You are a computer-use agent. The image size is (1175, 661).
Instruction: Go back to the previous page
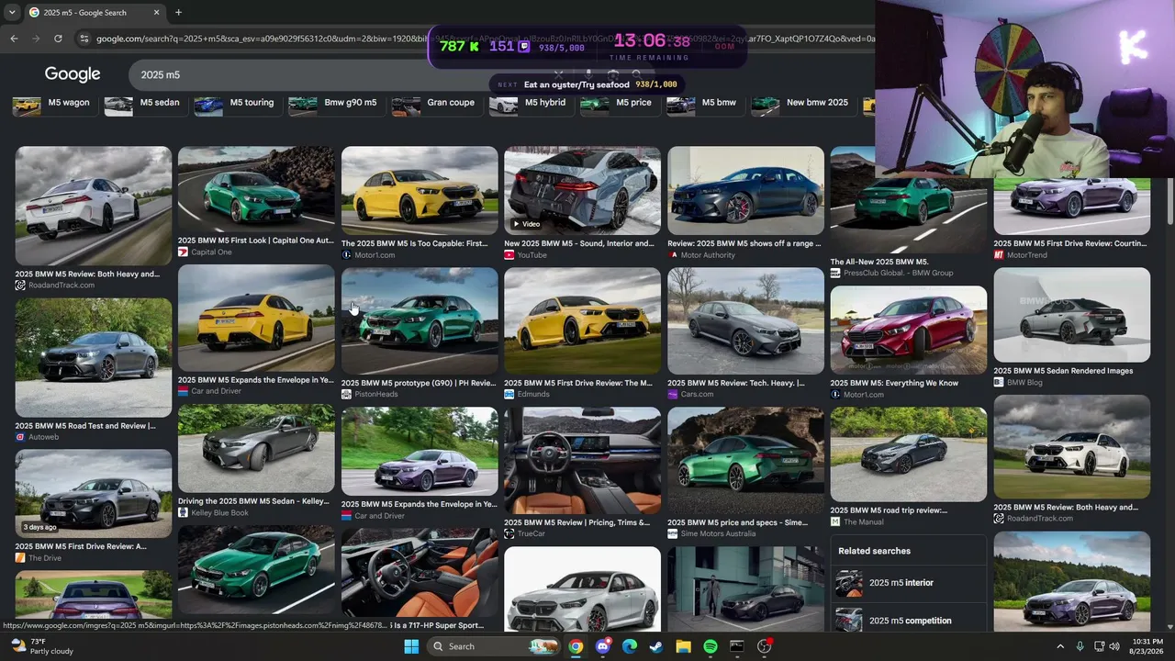14,39
